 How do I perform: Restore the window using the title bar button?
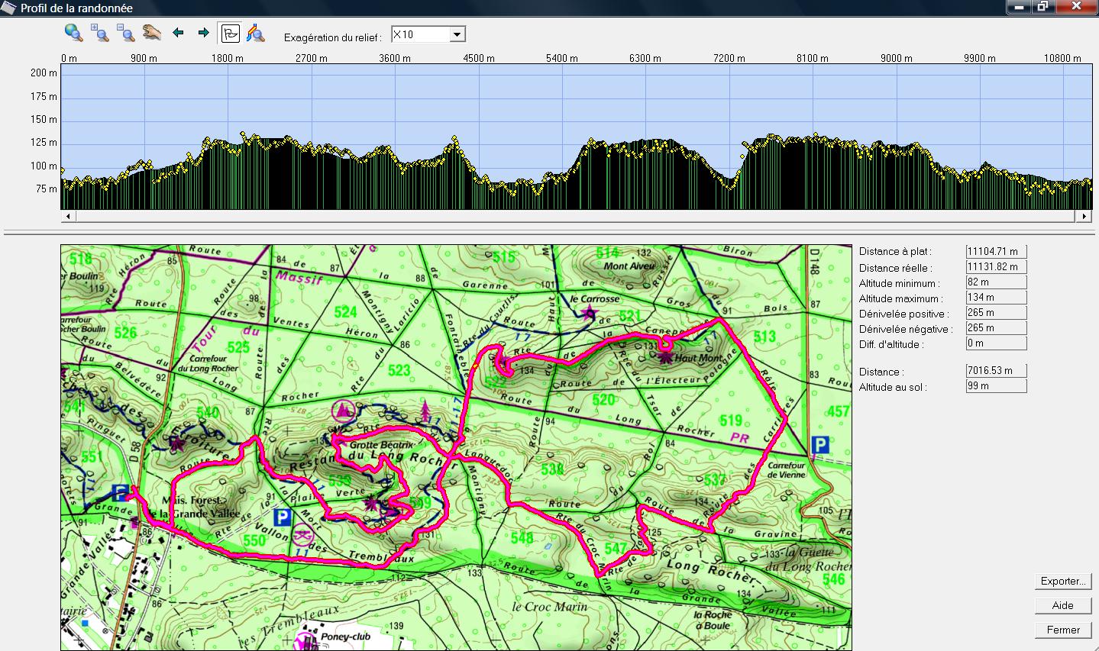(1042, 7)
